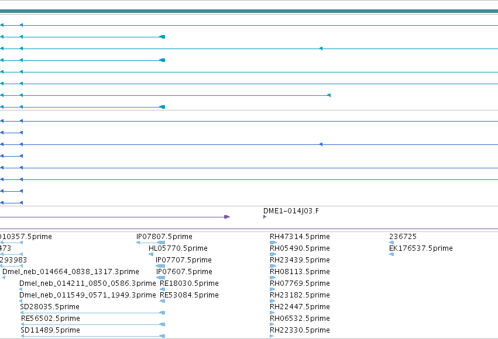Select the Dmel_neb_011549_0571_1949.3prime label
Image resolution: width=498 pixels, height=339 pixels.
tap(88, 295)
